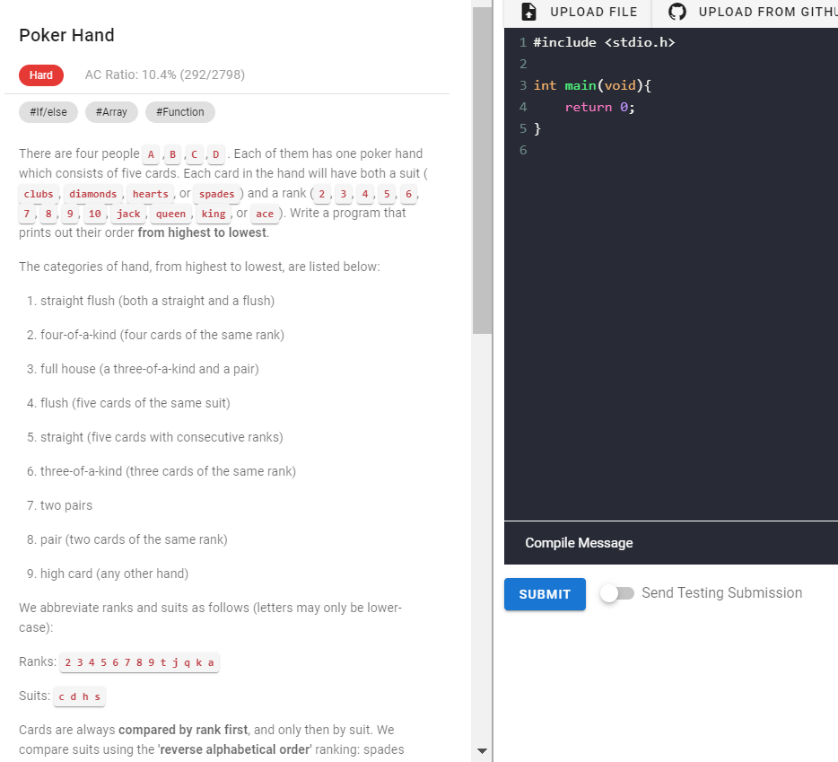Click the Poker Hand problem title
The height and width of the screenshot is (762, 838).
tap(66, 36)
